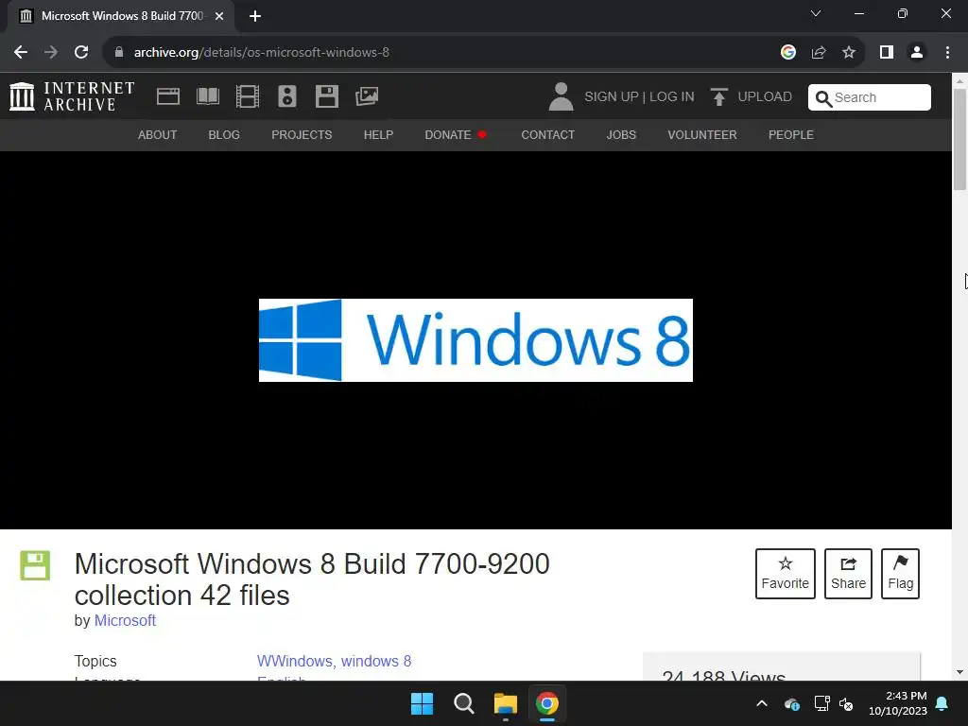Click the share page icon in address bar

point(819,53)
